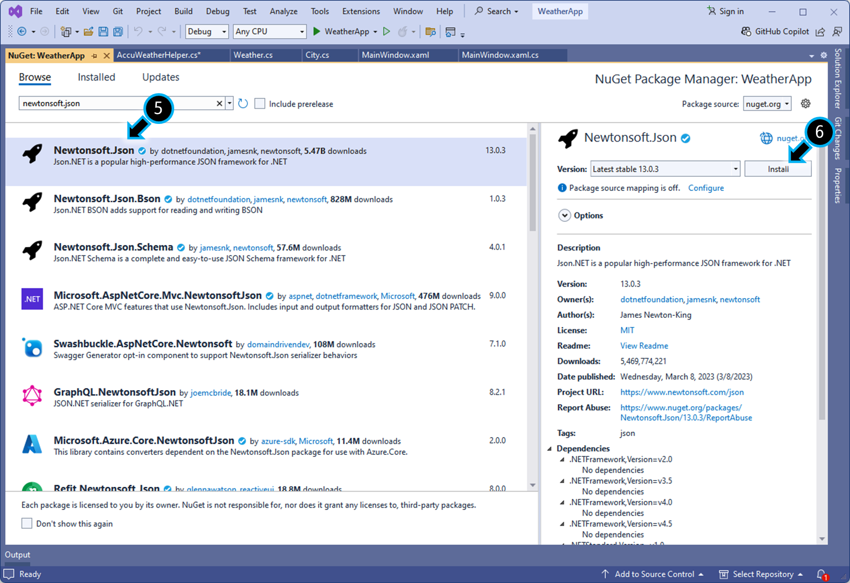
Task: Click the Redo toolbar icon
Action: point(162,32)
